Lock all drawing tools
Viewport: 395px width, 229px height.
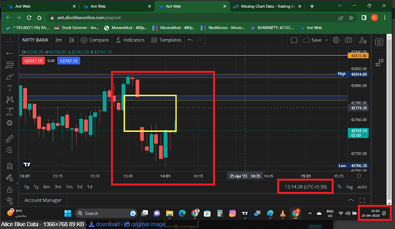(x=10, y=189)
